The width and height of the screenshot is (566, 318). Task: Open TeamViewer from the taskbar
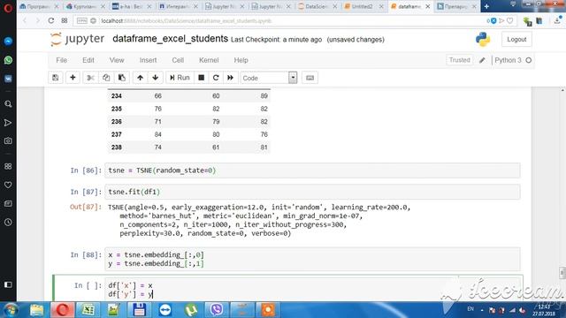pos(165,310)
